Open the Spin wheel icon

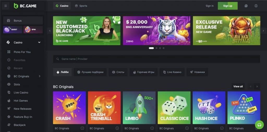(x=33, y=30)
